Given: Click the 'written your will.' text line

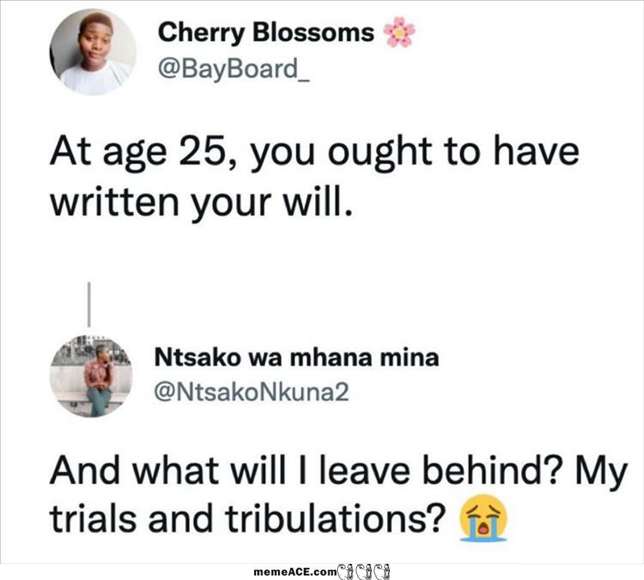Looking at the screenshot, I should tap(201, 202).
